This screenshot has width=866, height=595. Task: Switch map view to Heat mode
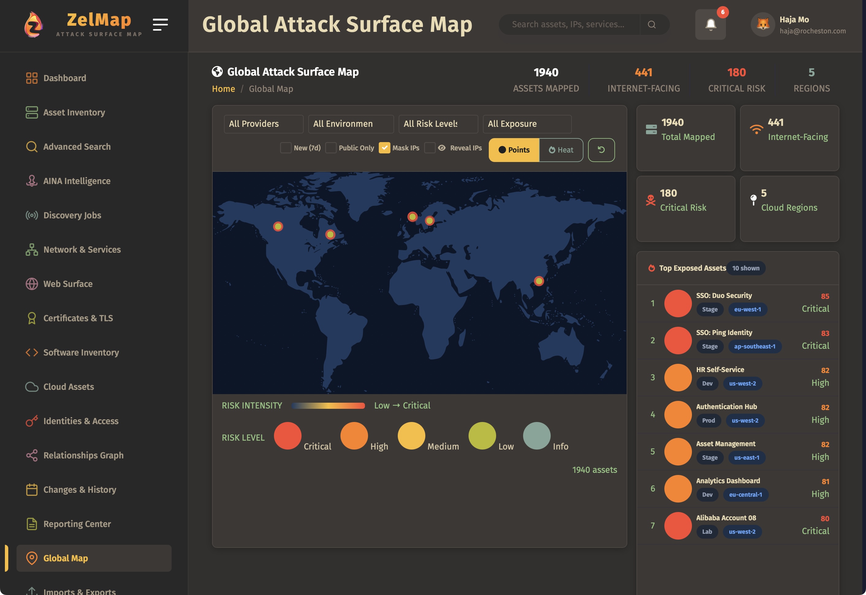[561, 150]
